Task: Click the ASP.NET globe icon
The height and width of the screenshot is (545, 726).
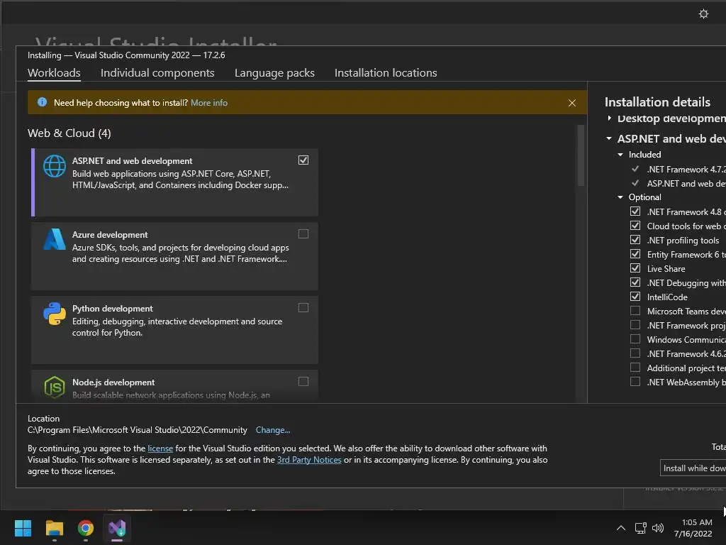Action: click(55, 166)
